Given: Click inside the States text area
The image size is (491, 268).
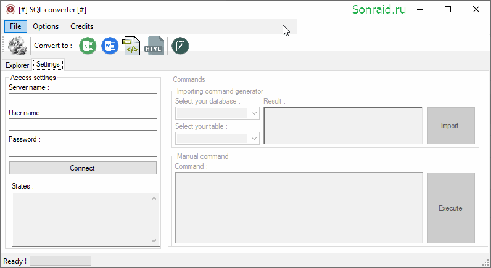Looking at the screenshot, I should 81,219.
